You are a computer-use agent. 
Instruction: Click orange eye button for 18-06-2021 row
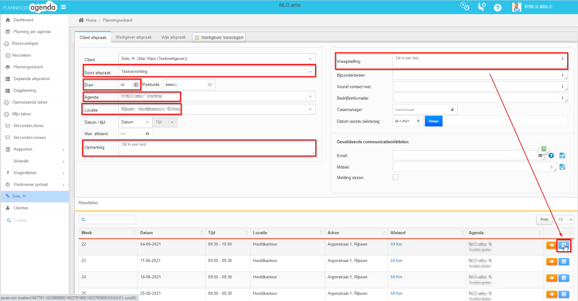point(552,278)
